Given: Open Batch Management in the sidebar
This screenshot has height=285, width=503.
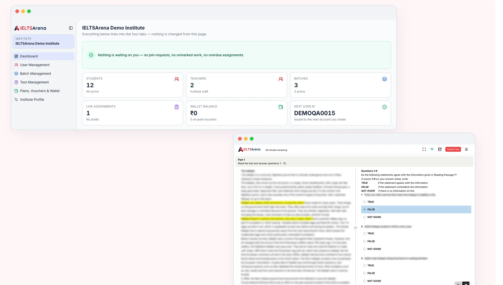Looking at the screenshot, I should tap(43, 74).
